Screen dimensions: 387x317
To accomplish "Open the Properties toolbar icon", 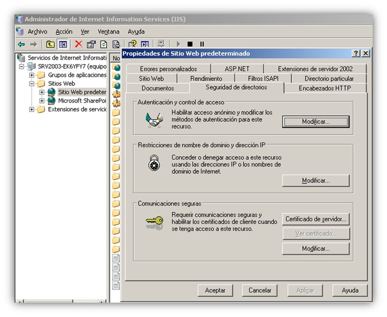I will [x=91, y=44].
